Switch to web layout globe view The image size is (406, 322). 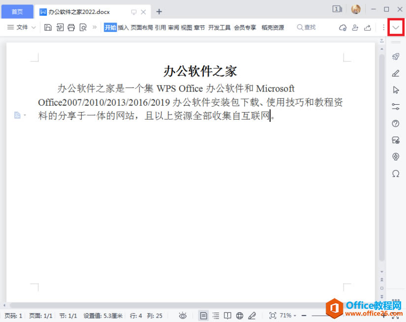coord(240,316)
